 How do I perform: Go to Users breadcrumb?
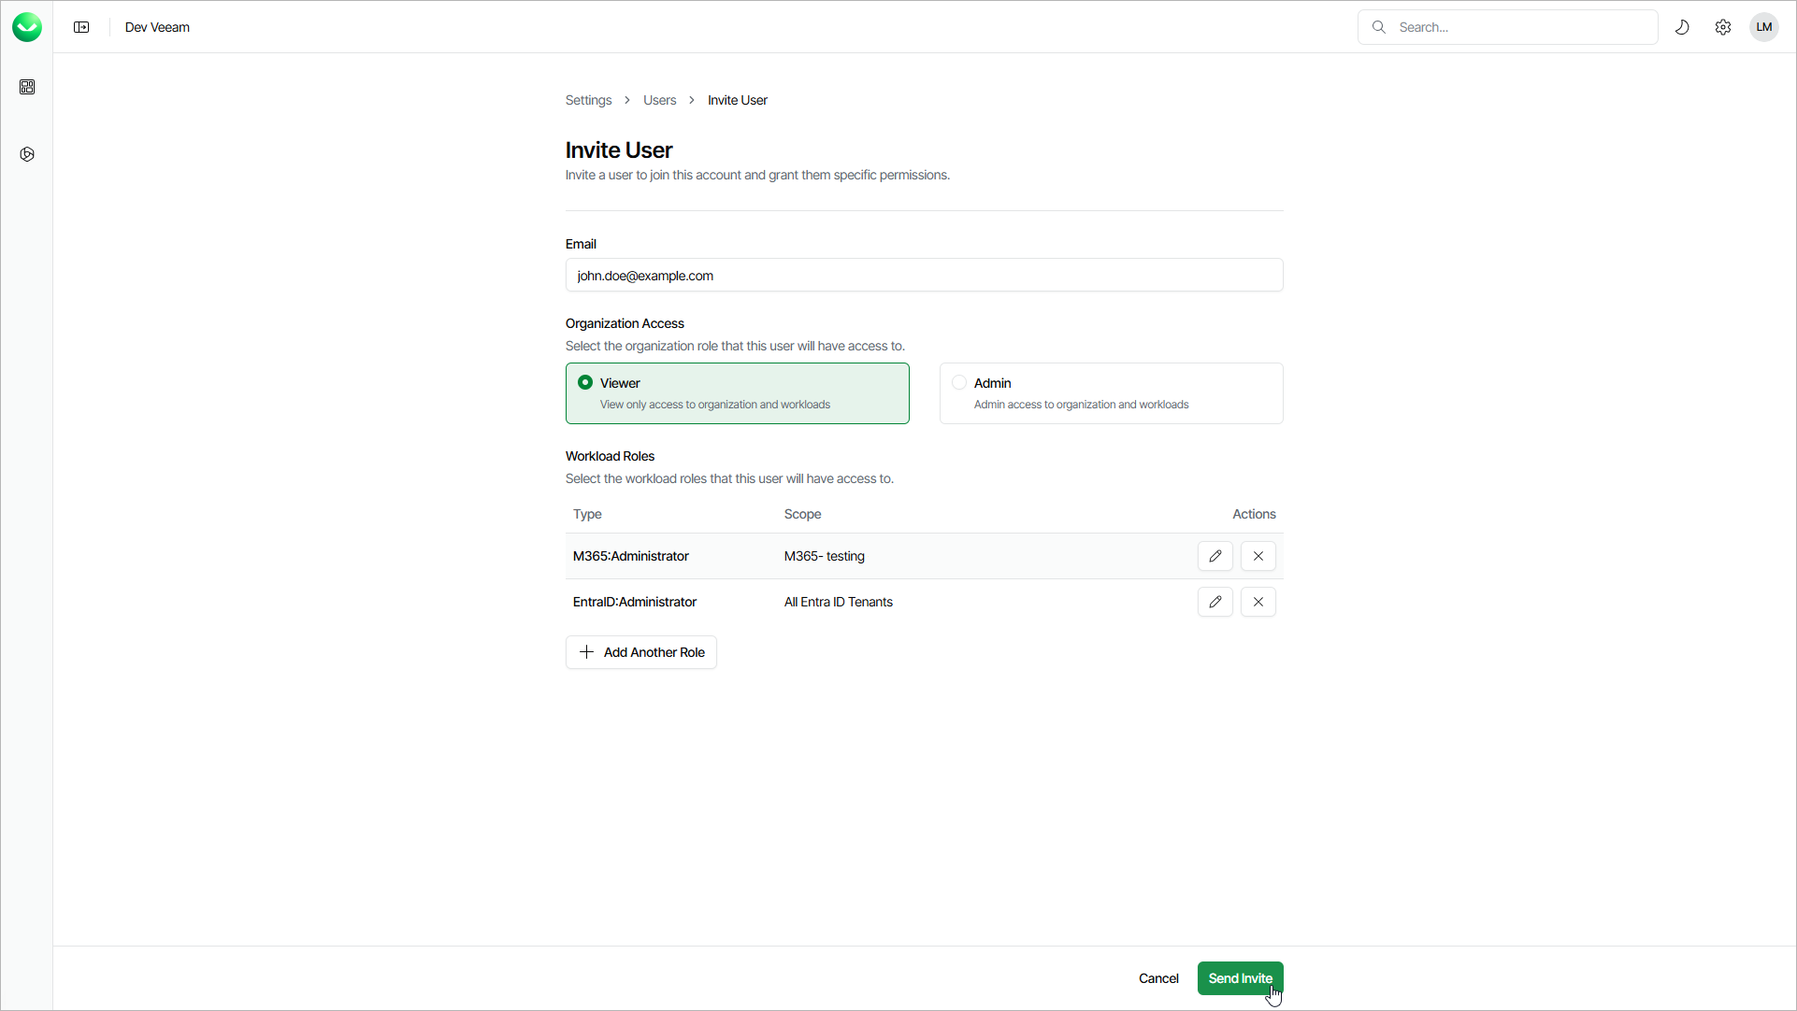pyautogui.click(x=659, y=100)
